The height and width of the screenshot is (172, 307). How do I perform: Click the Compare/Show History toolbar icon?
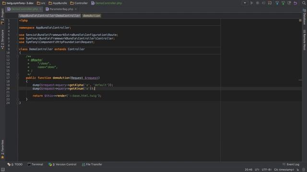(x=289, y=3)
